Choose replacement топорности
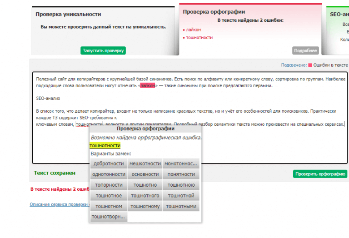 click(109, 185)
